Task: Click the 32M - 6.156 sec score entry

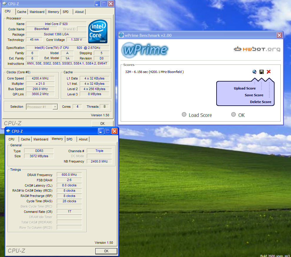Action: (154, 72)
